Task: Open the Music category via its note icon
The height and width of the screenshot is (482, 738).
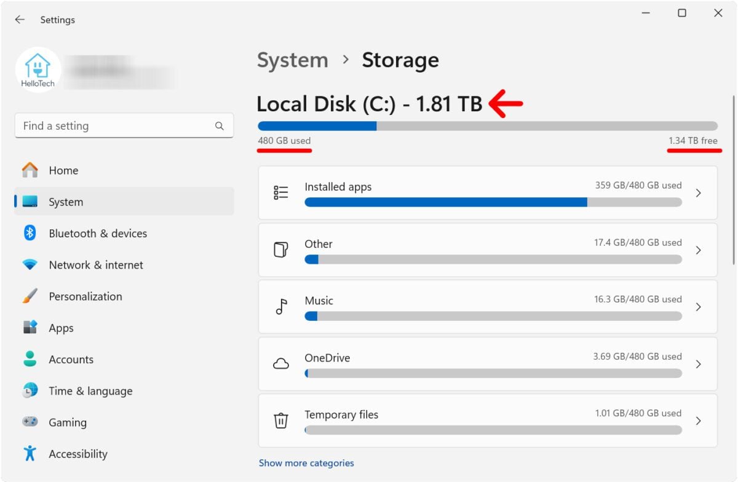Action: [281, 306]
